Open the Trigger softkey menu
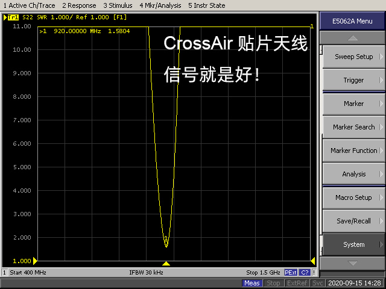This screenshot has width=386, height=289. pos(353,80)
